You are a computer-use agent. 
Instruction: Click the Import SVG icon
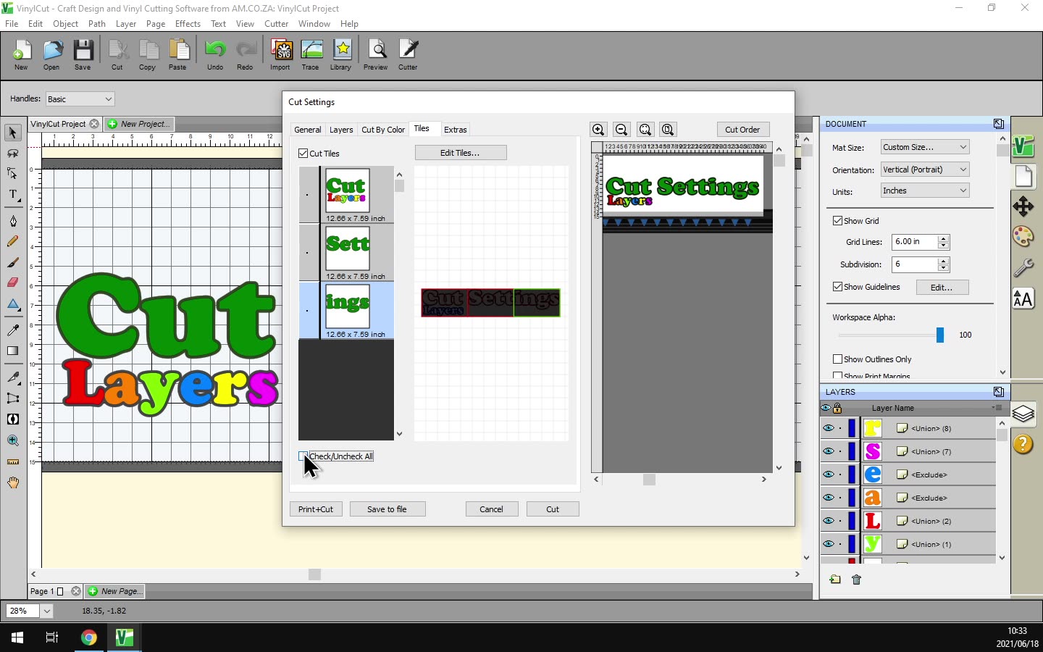click(x=280, y=54)
